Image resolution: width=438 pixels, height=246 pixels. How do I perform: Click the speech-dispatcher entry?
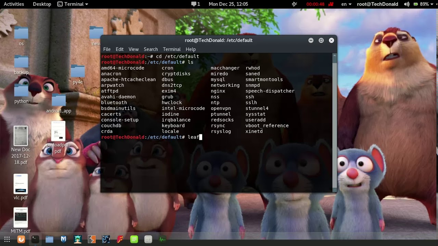(x=270, y=91)
